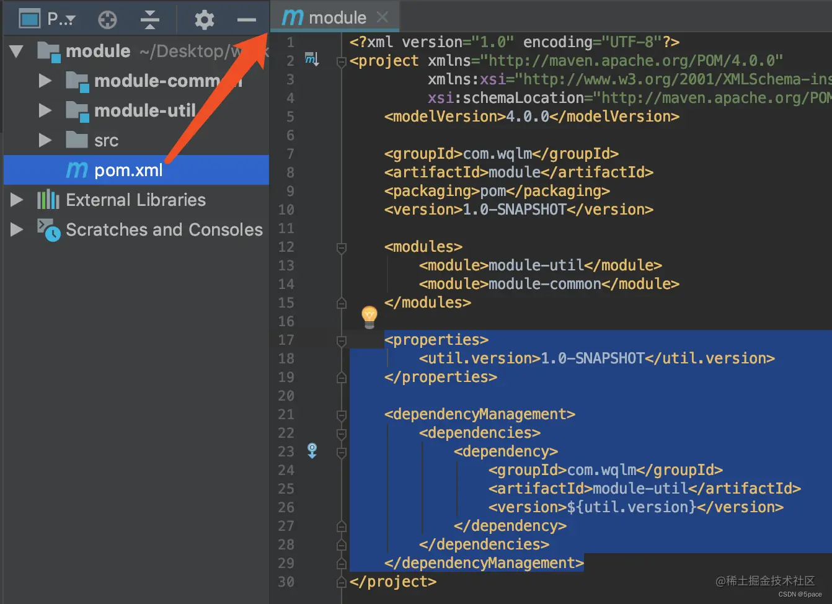Click the ${util.version} version line

636,507
